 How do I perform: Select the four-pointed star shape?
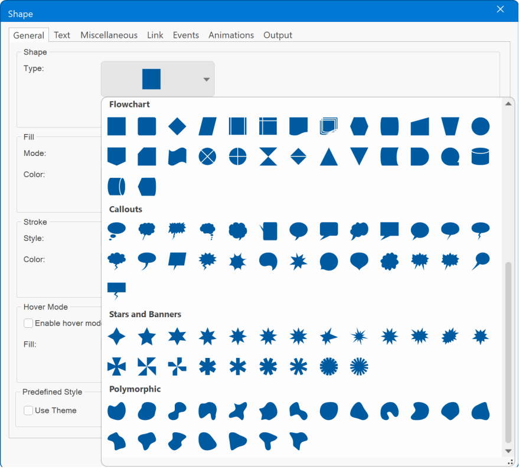coord(116,337)
